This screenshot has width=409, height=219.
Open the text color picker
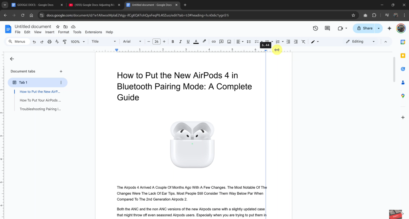pos(196,42)
